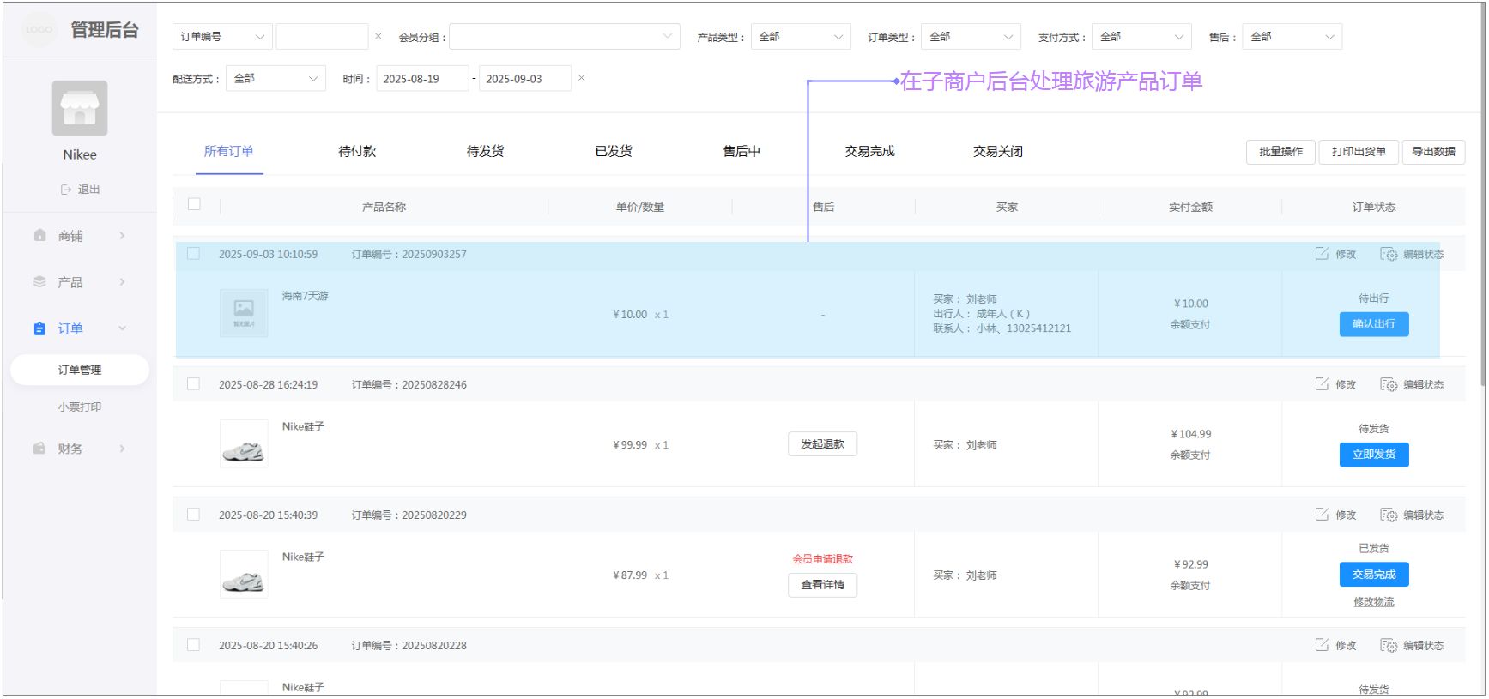
Task: Click the store avatar icon above Nikee
Action: (x=80, y=108)
